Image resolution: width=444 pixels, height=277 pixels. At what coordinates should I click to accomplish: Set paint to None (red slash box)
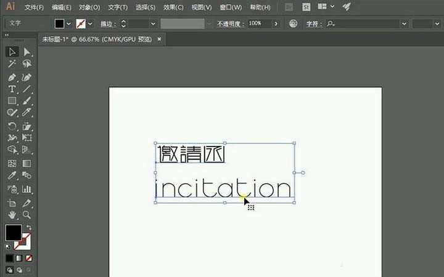29,258
